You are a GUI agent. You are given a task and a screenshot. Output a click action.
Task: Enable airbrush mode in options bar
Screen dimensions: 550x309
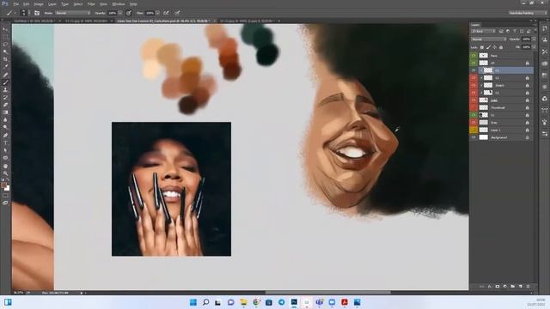click(166, 13)
